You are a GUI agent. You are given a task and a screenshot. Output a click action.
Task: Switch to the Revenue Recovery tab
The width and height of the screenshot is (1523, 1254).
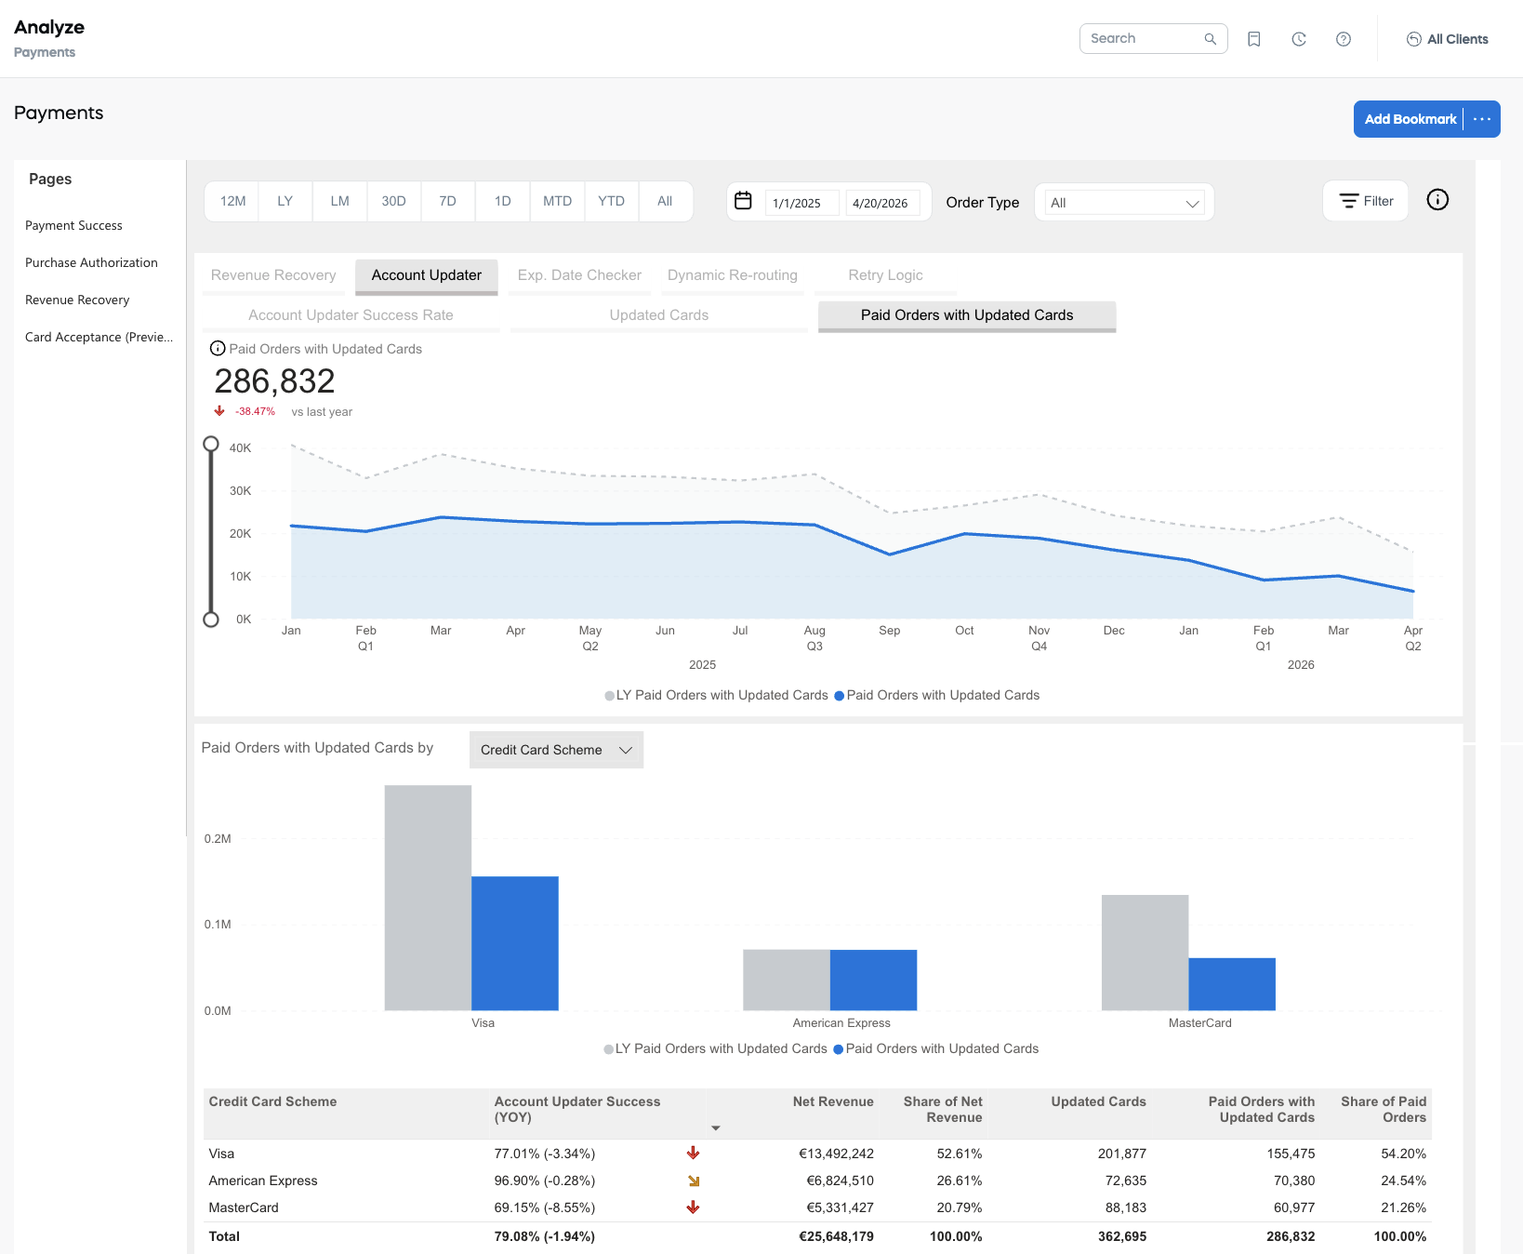point(273,275)
